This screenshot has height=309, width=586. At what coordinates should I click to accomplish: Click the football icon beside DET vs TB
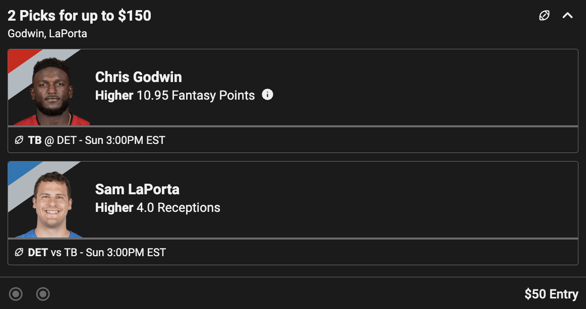pyautogui.click(x=19, y=252)
